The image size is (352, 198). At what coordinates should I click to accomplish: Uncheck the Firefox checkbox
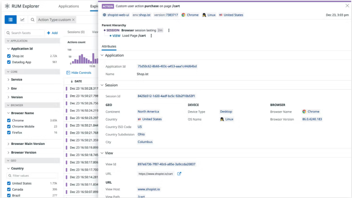[9, 133]
